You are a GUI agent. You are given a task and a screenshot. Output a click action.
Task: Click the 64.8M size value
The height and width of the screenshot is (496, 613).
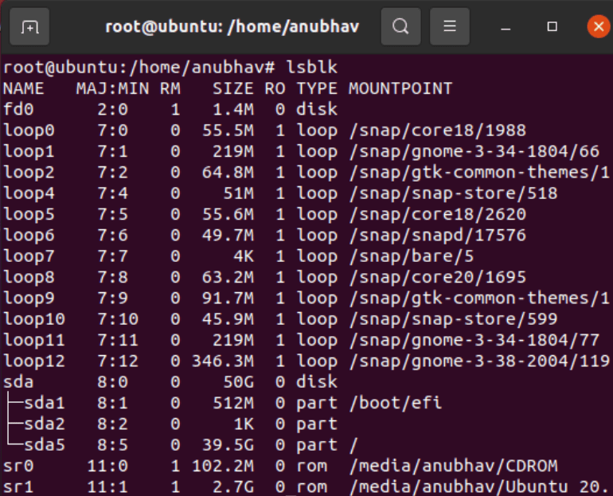tap(228, 173)
